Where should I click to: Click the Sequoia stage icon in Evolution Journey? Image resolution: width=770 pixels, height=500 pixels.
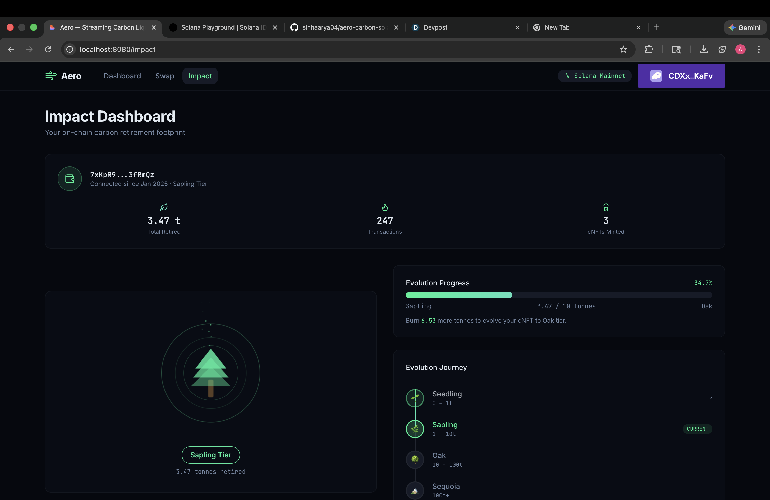(x=415, y=490)
